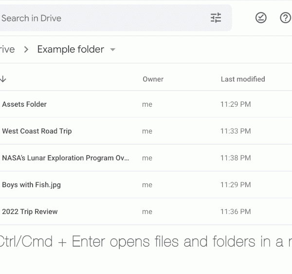This screenshot has width=292, height=274.
Task: Select the West Coast Road Trip file
Action: (37, 131)
